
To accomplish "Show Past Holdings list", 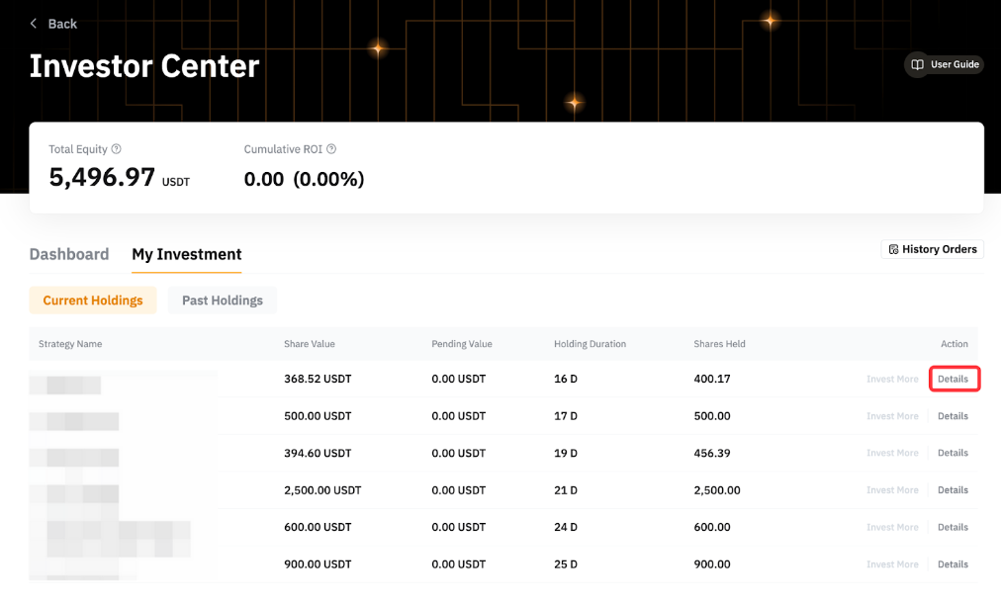I will tap(223, 301).
